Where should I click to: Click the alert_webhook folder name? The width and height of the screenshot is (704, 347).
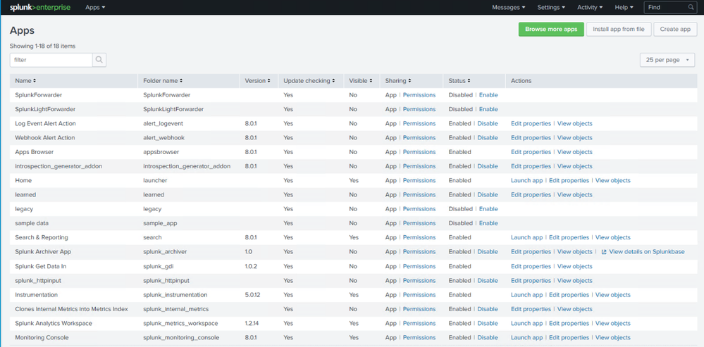pos(164,138)
